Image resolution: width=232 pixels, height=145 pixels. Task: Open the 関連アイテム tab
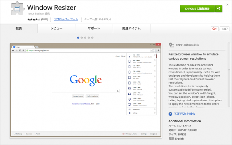point(131,29)
